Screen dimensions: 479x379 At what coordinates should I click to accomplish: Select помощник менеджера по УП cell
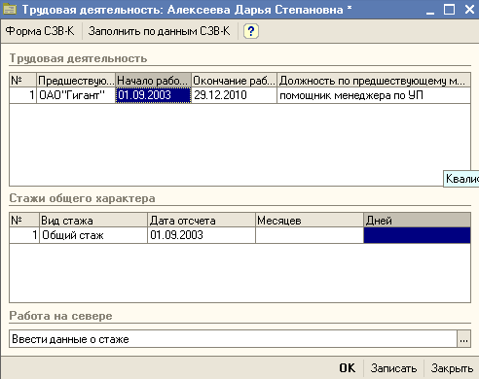coord(374,95)
